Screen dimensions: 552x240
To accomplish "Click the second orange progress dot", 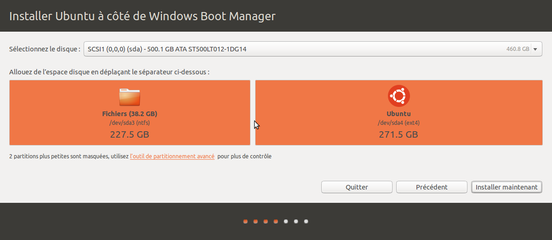I will coord(256,222).
